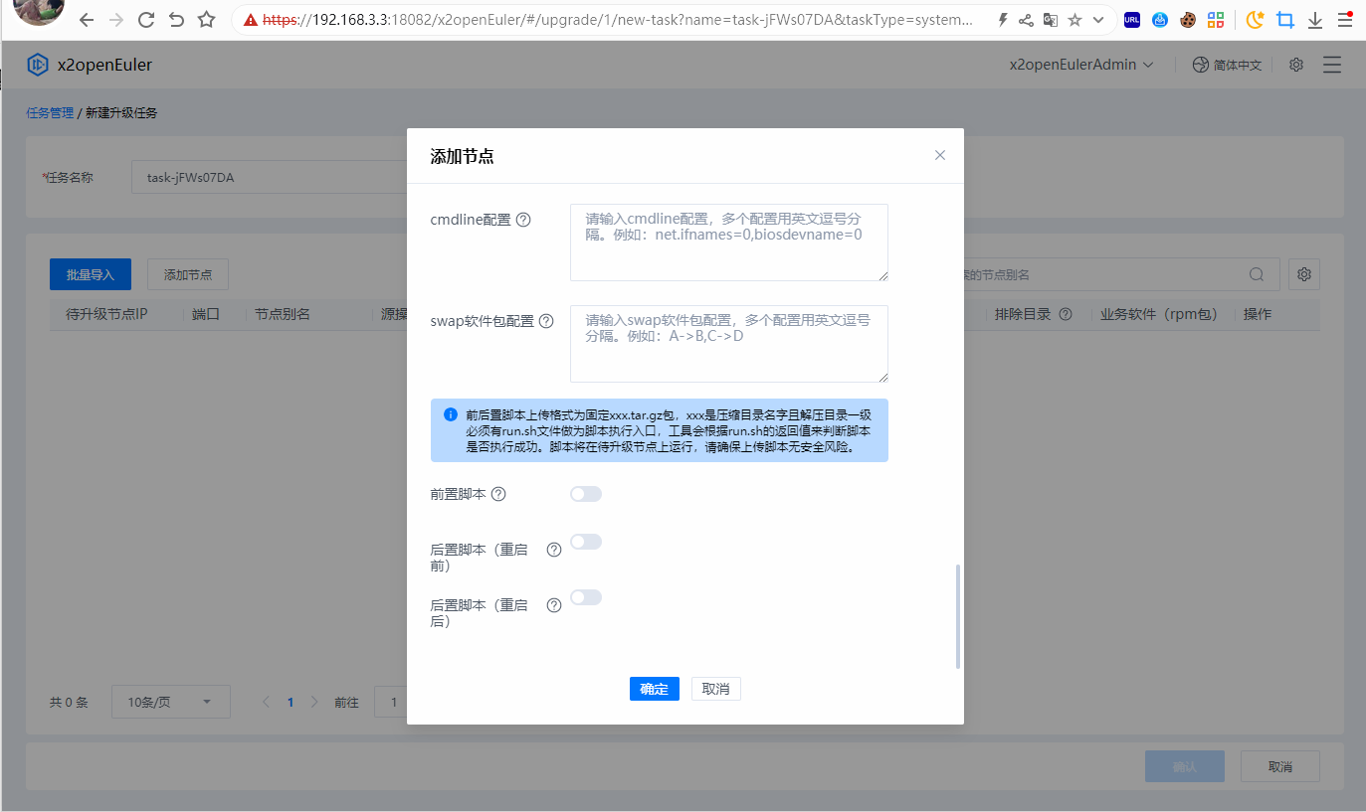The width and height of the screenshot is (1366, 812).
Task: Go forward in the browser
Action: [116, 20]
